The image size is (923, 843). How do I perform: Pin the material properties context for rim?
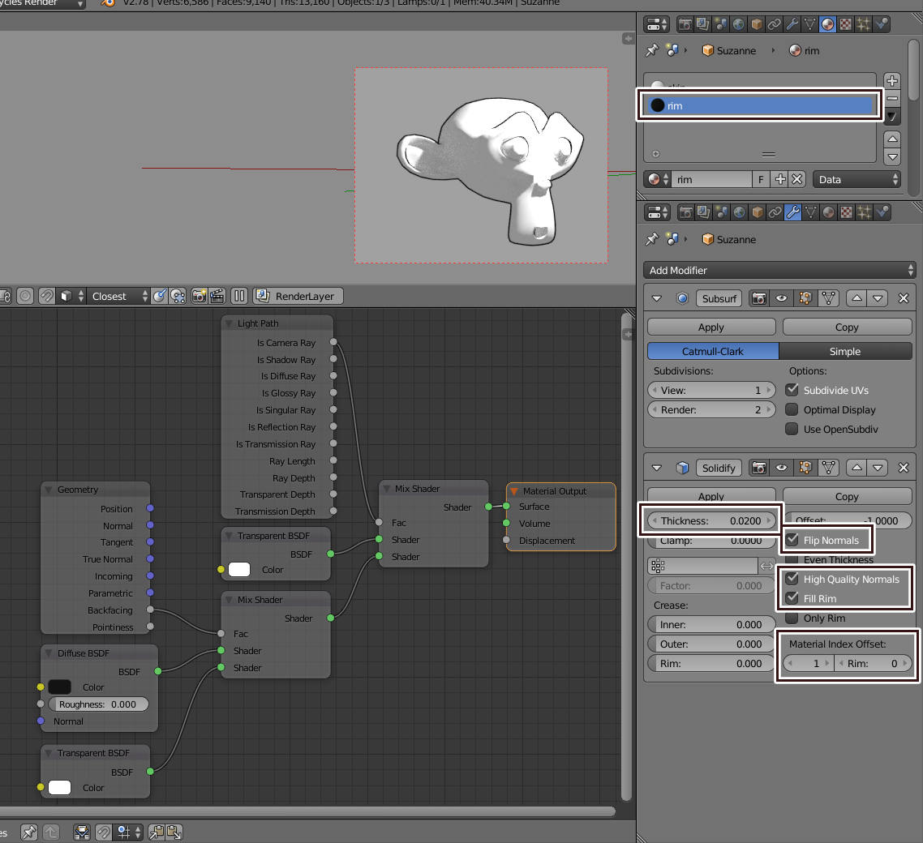(651, 50)
